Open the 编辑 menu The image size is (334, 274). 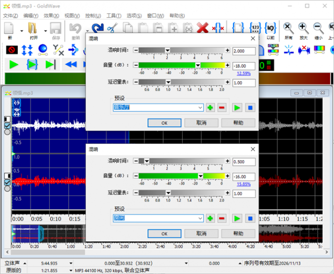(x=30, y=16)
